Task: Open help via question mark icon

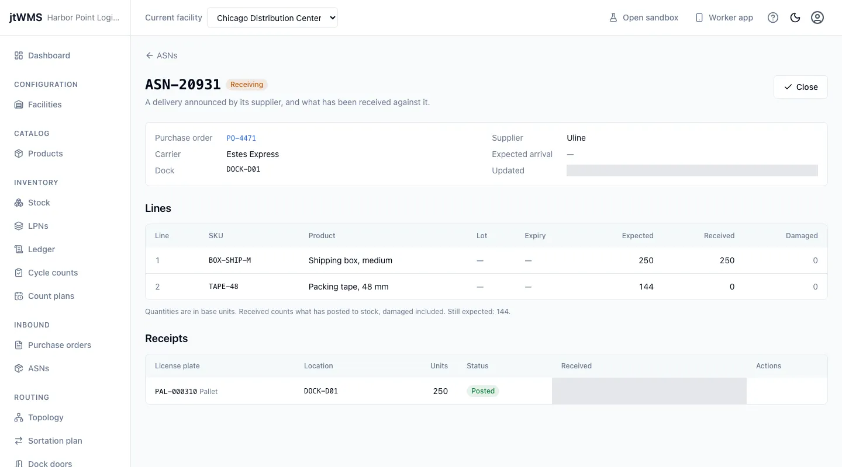Action: pyautogui.click(x=773, y=18)
